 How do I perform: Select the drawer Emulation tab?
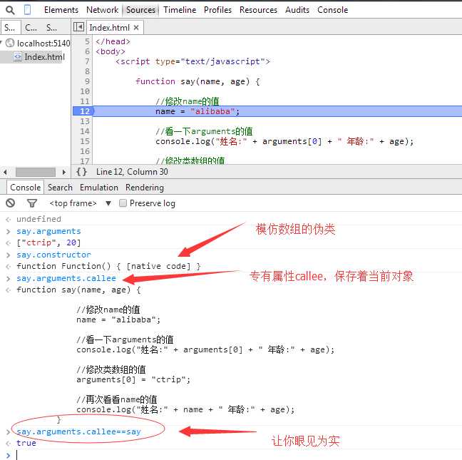99,188
